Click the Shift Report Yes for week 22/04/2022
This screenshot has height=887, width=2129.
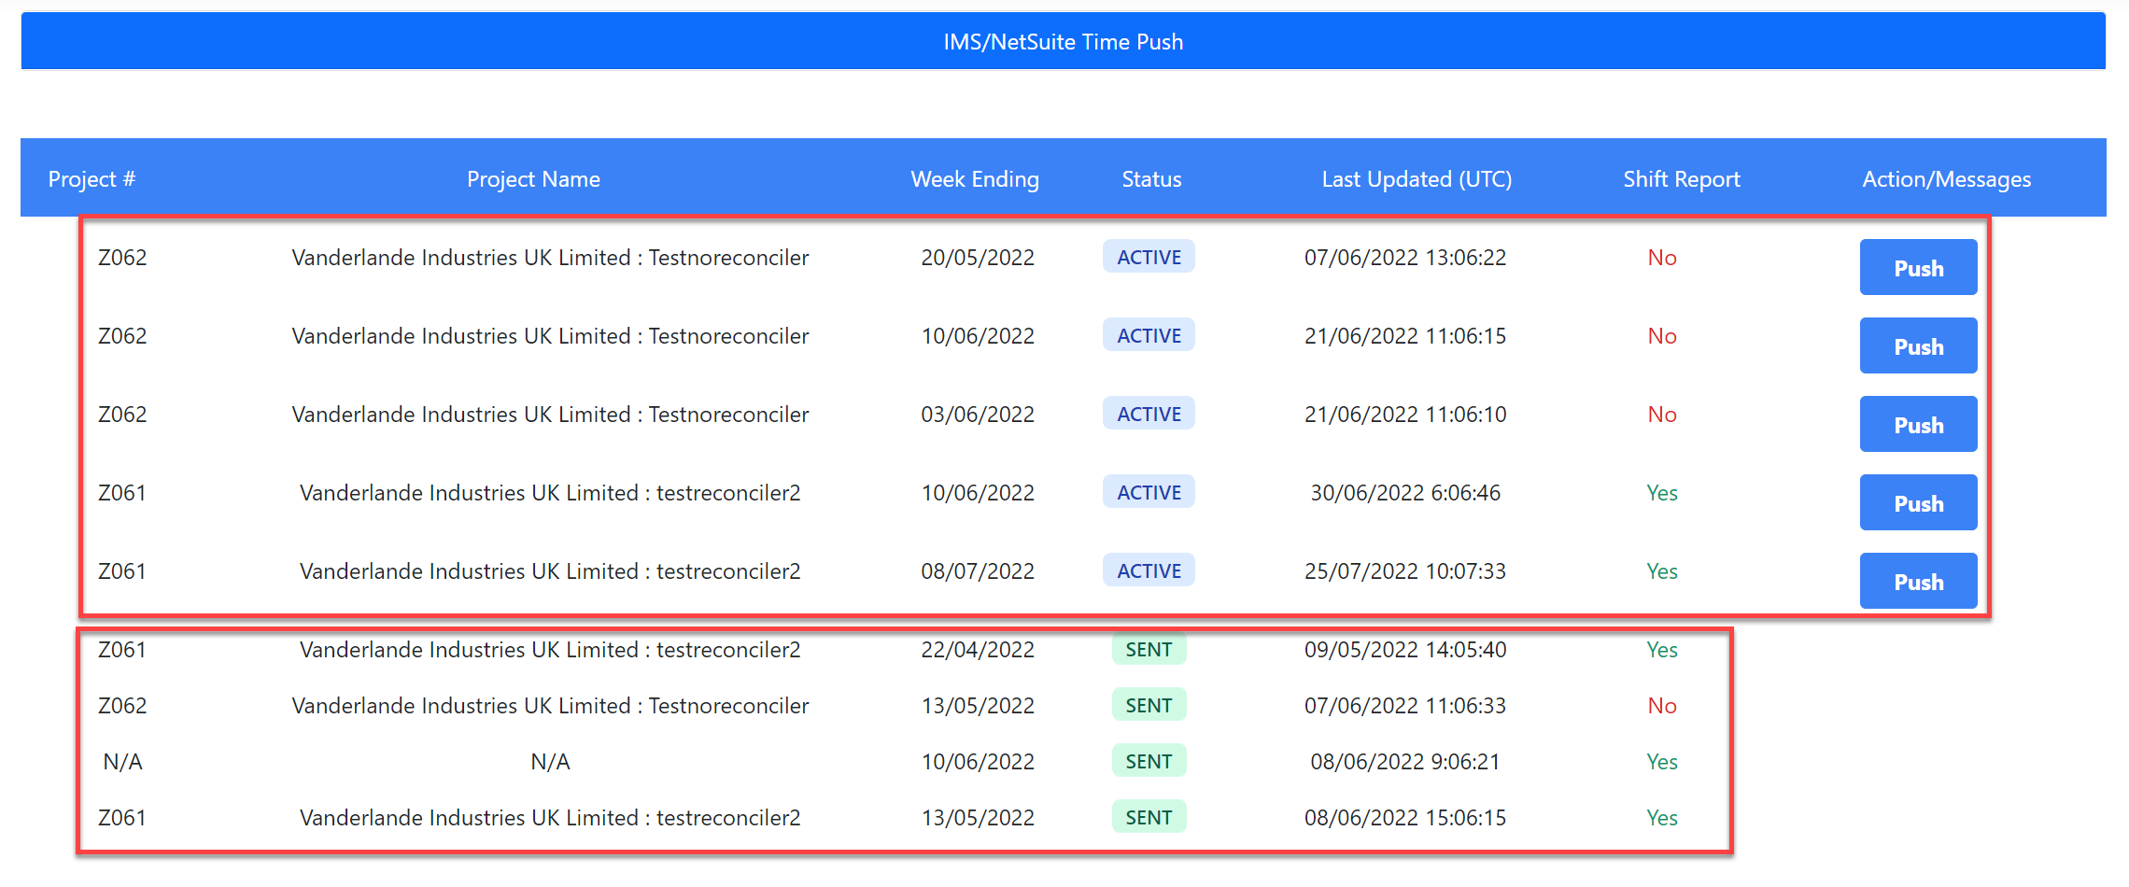(x=1662, y=650)
